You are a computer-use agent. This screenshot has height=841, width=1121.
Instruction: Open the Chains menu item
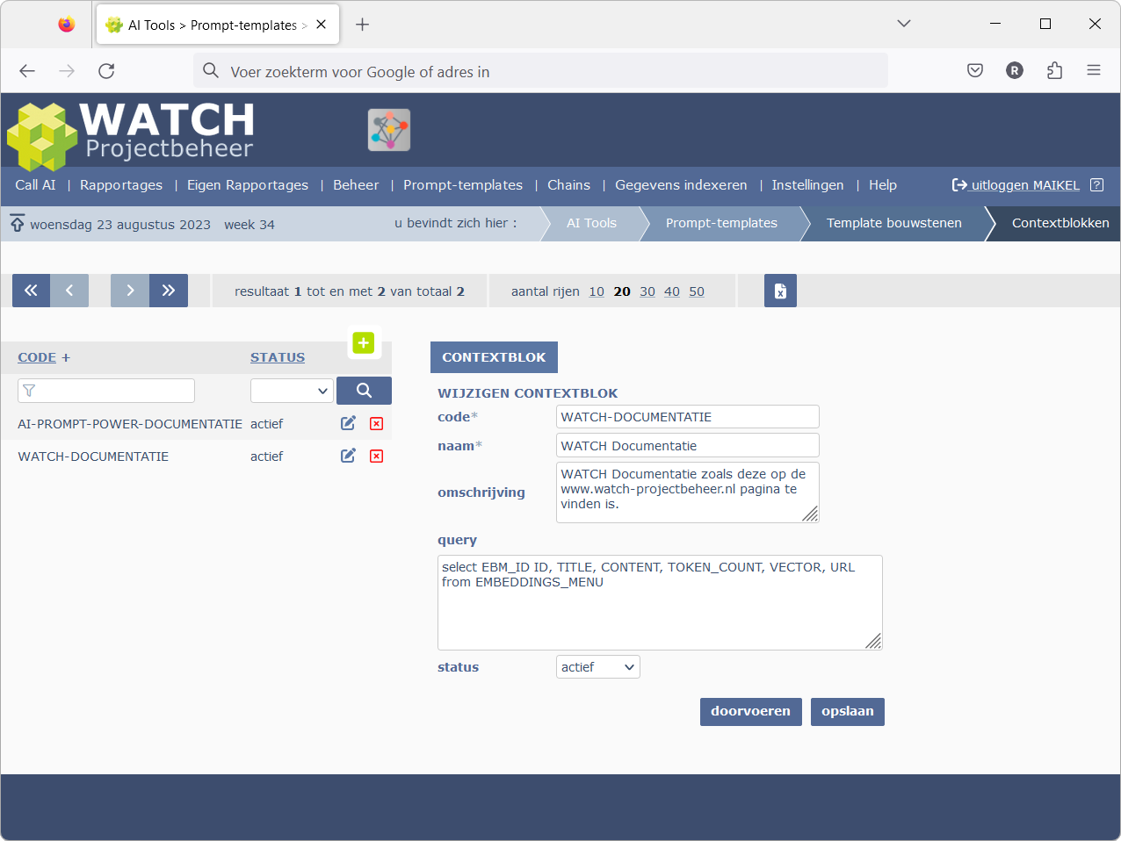568,185
